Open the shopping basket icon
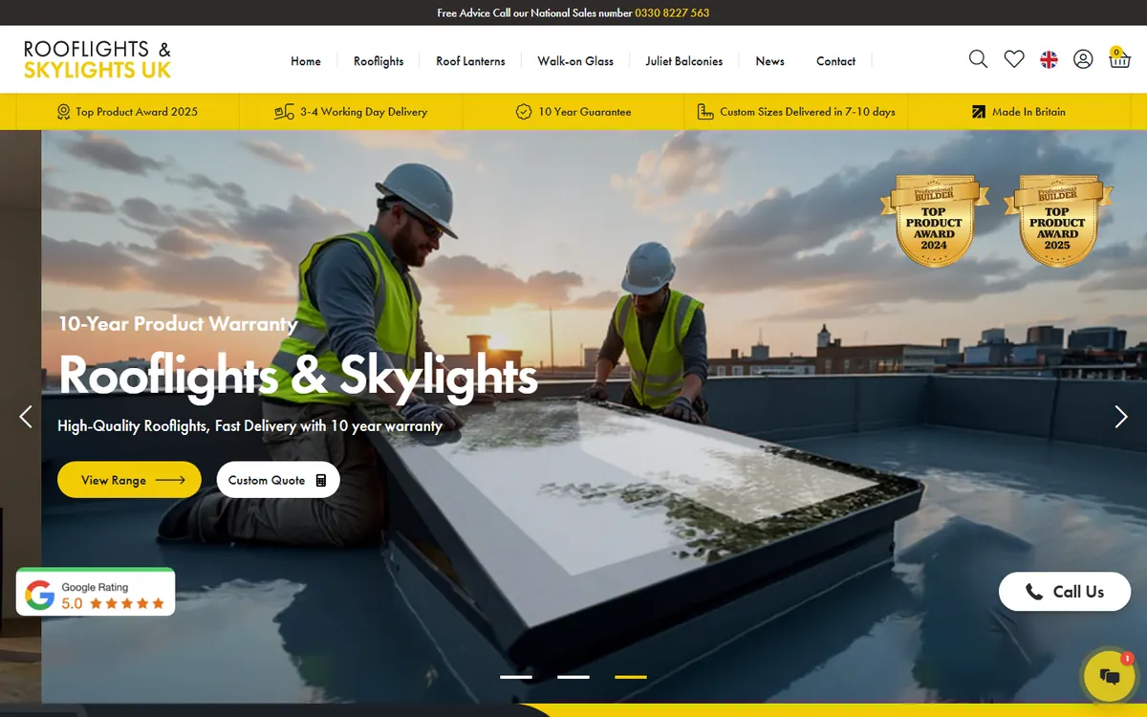Screen dimensions: 1147x717 (1118, 57)
